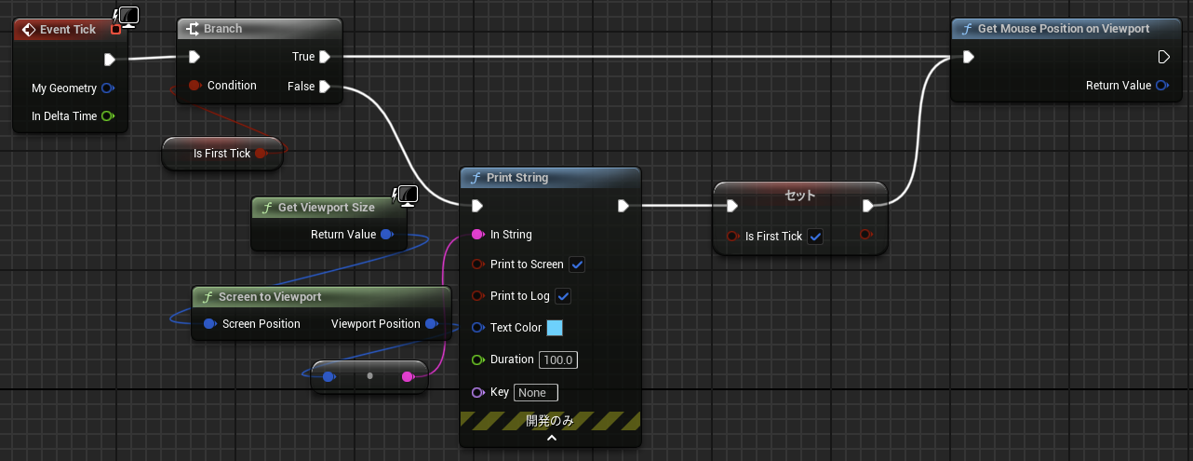The width and height of the screenshot is (1193, 461).
Task: Select the Event Tick node title
Action: pyautogui.click(x=68, y=30)
